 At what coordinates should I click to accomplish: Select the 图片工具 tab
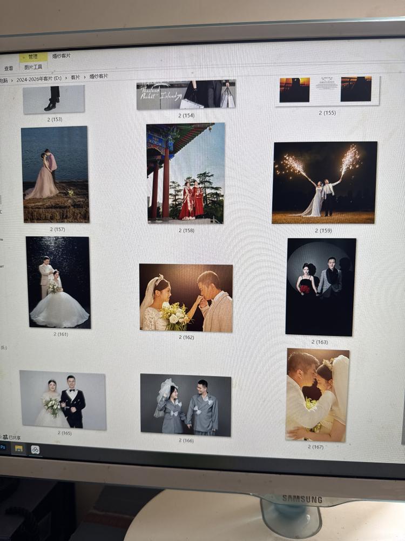(x=33, y=67)
